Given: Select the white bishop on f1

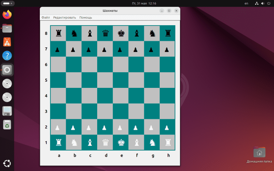Looking at the screenshot, I should click(137, 143).
